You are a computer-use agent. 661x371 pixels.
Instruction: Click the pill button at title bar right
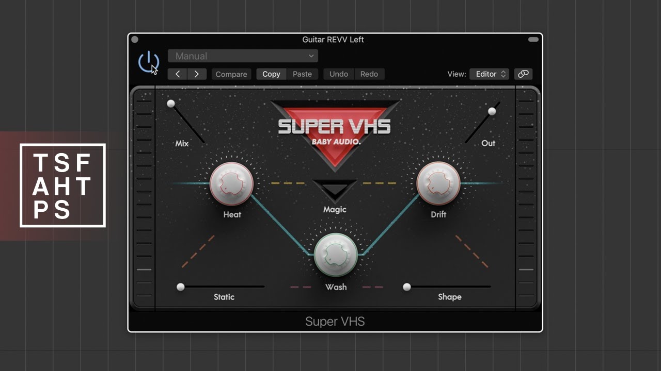533,39
